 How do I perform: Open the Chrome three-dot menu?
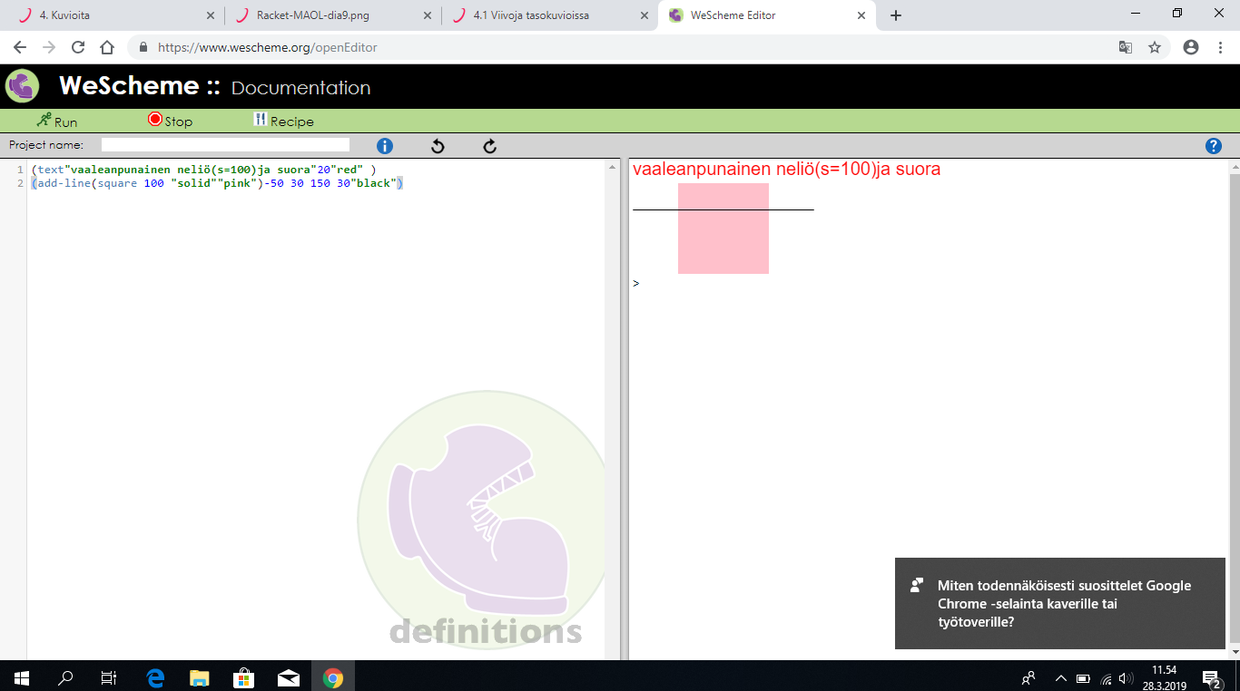click(x=1219, y=47)
